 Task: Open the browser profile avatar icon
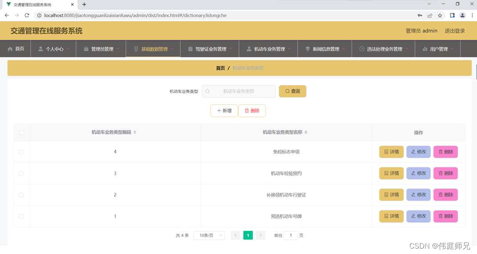pos(462,16)
